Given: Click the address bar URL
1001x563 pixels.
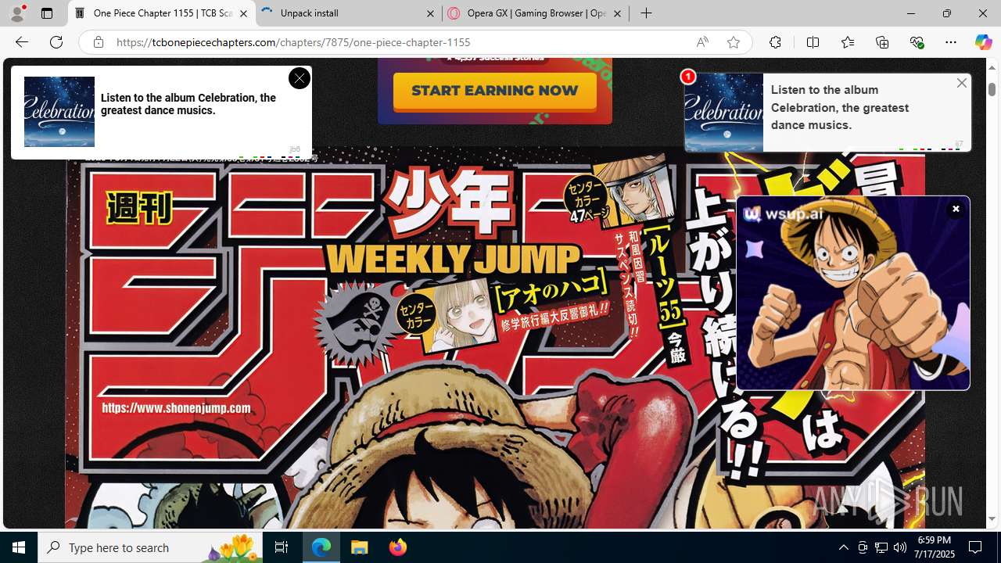Looking at the screenshot, I should pos(293,42).
